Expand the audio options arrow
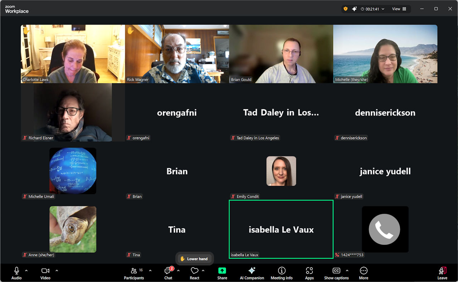Viewport: 458px width, 282px height. (x=26, y=271)
